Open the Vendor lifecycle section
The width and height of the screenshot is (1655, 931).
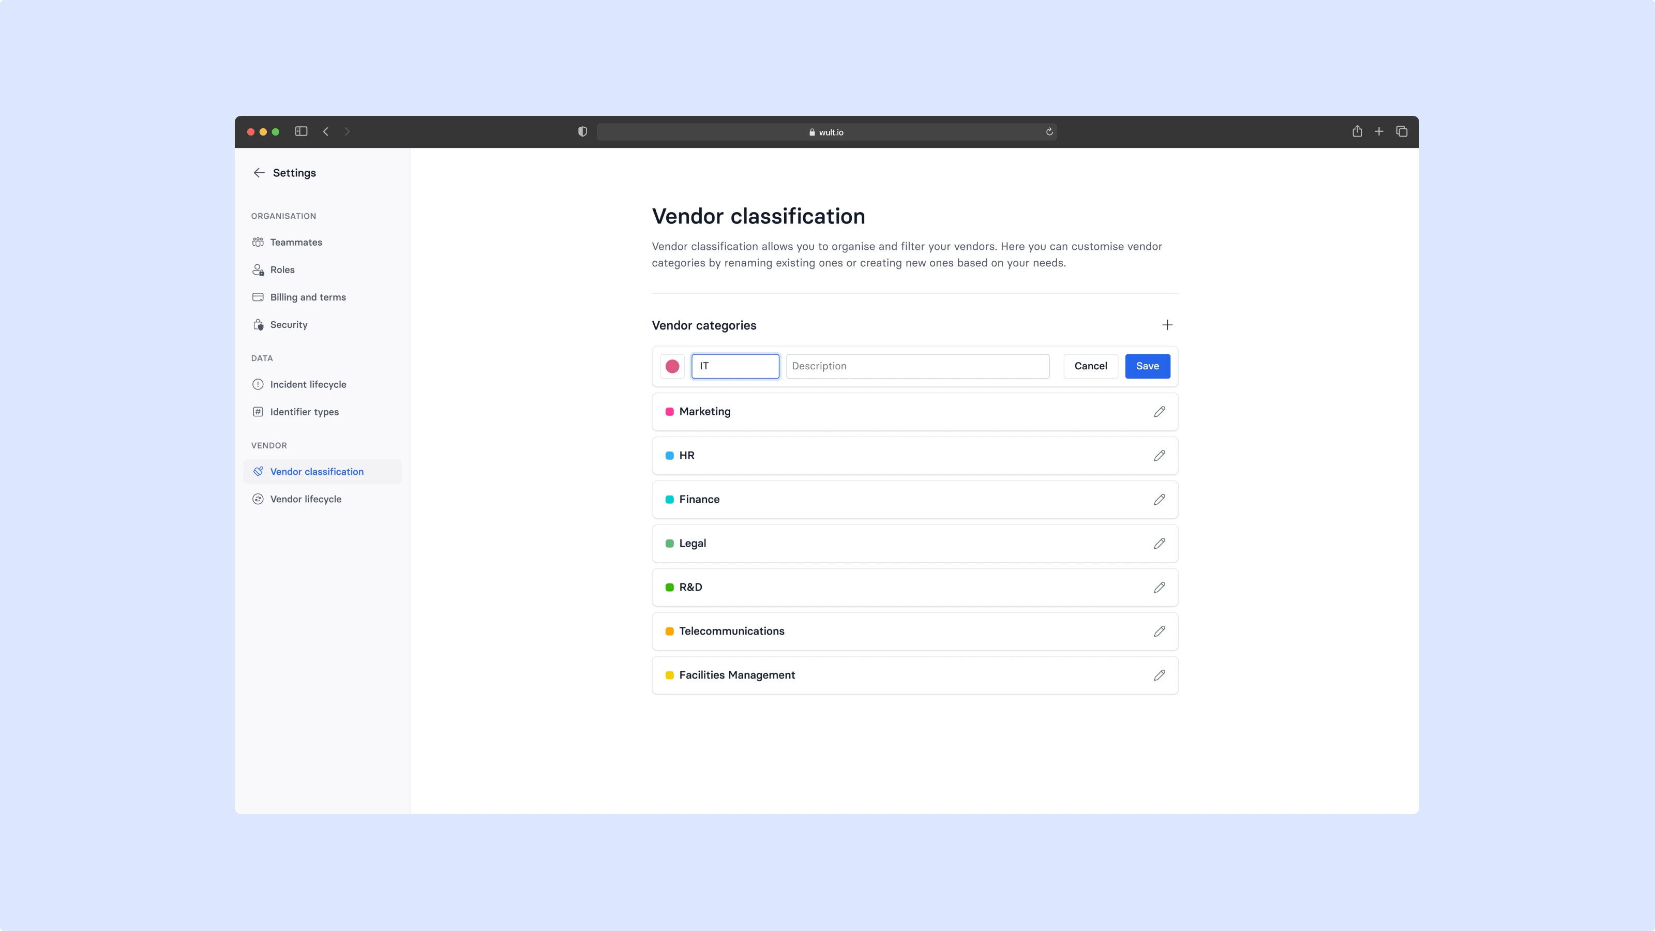(x=305, y=499)
